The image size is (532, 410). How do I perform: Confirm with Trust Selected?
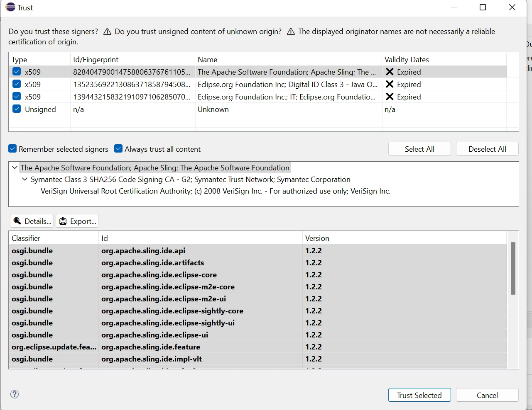(x=419, y=395)
